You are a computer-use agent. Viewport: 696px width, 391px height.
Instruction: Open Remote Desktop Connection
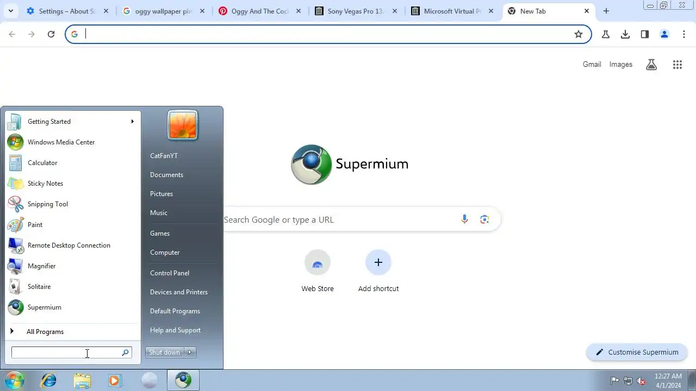pos(15,245)
